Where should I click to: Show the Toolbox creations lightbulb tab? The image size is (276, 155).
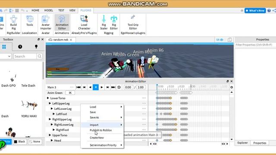36,47
